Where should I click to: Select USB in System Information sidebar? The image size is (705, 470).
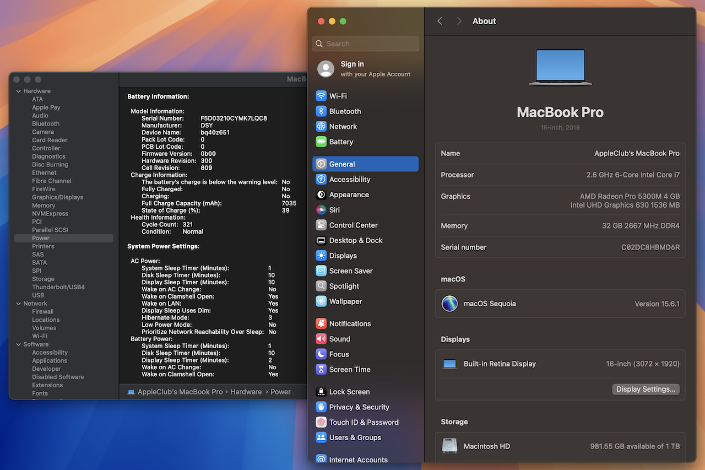[x=38, y=295]
